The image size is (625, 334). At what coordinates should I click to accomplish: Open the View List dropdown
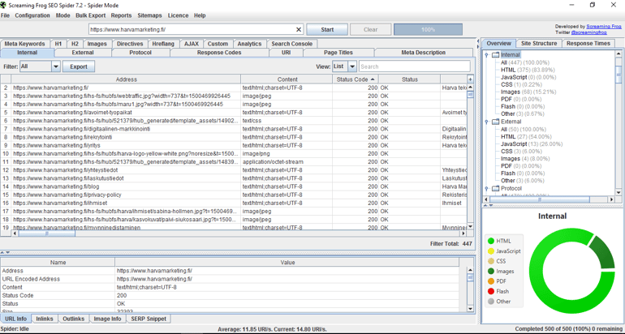click(352, 66)
